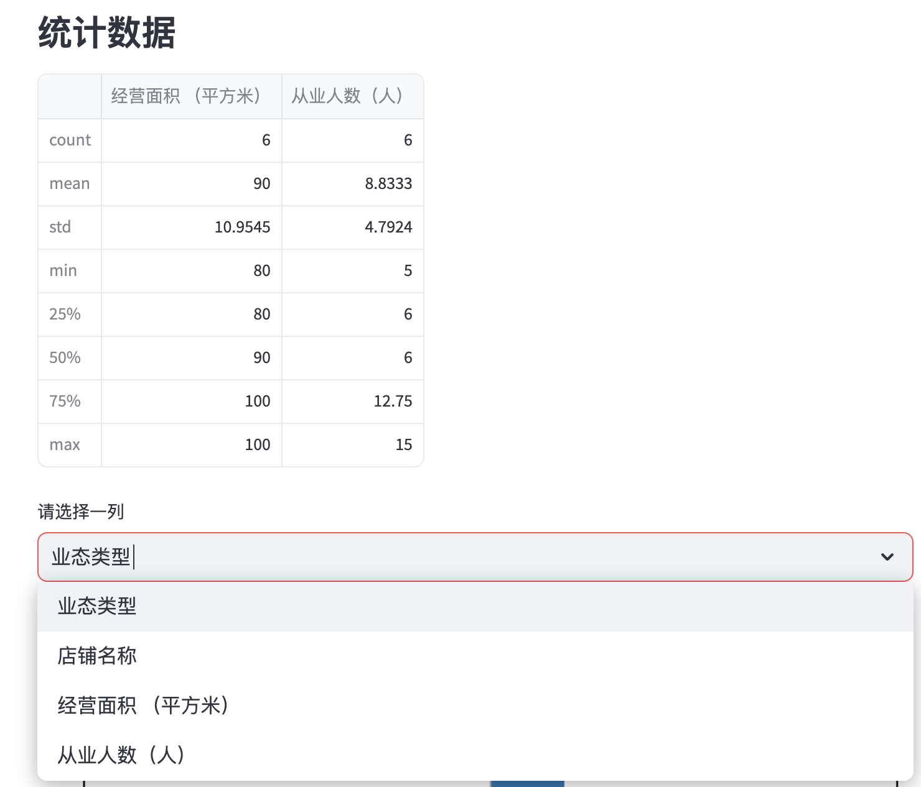The height and width of the screenshot is (787, 921).
Task: Click the std row label
Action: (70, 228)
